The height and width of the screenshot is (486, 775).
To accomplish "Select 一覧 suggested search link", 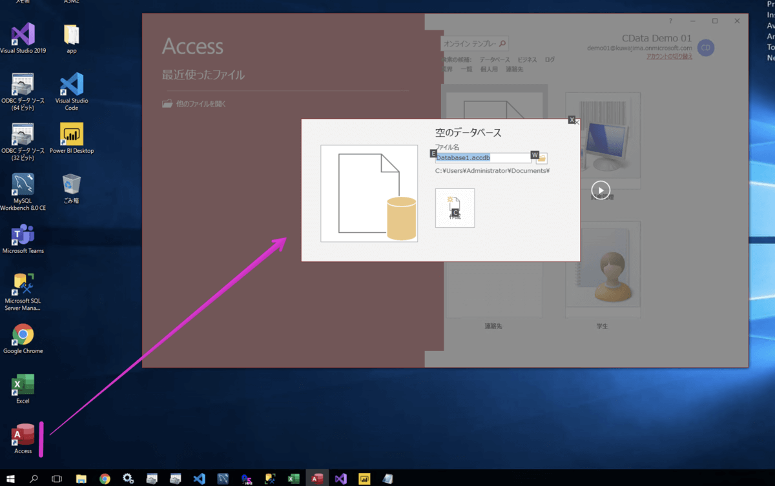I will click(x=466, y=69).
